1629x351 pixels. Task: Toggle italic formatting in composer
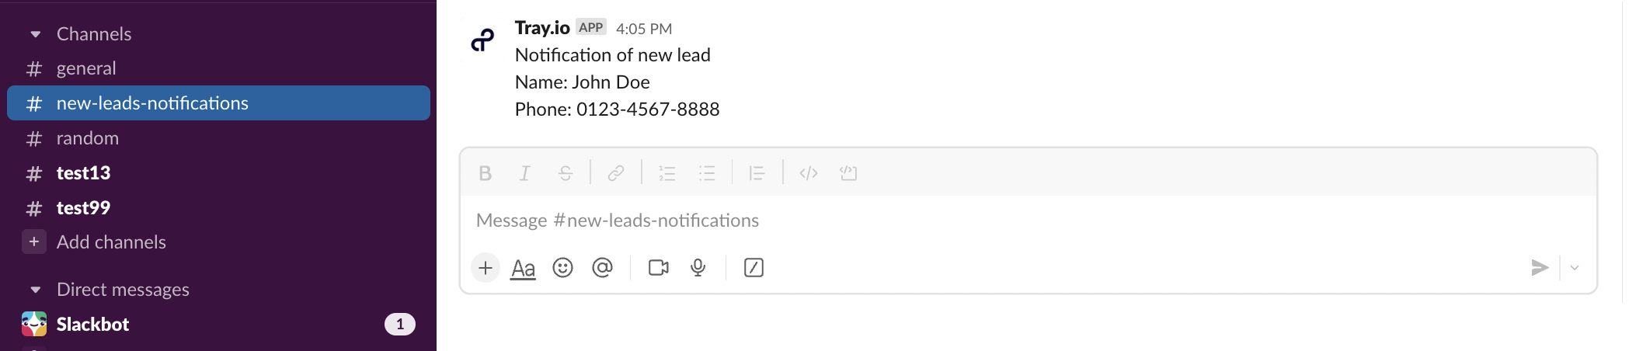(x=525, y=173)
